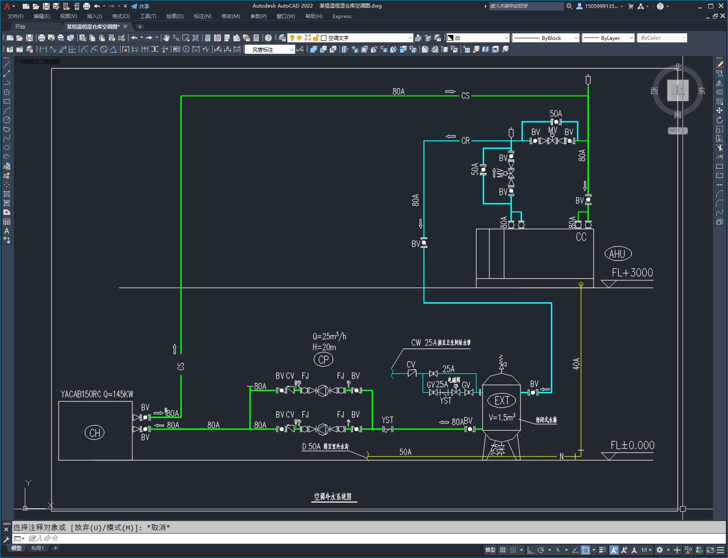
Task: Open the color control dropdown 白
Action: pos(477,38)
